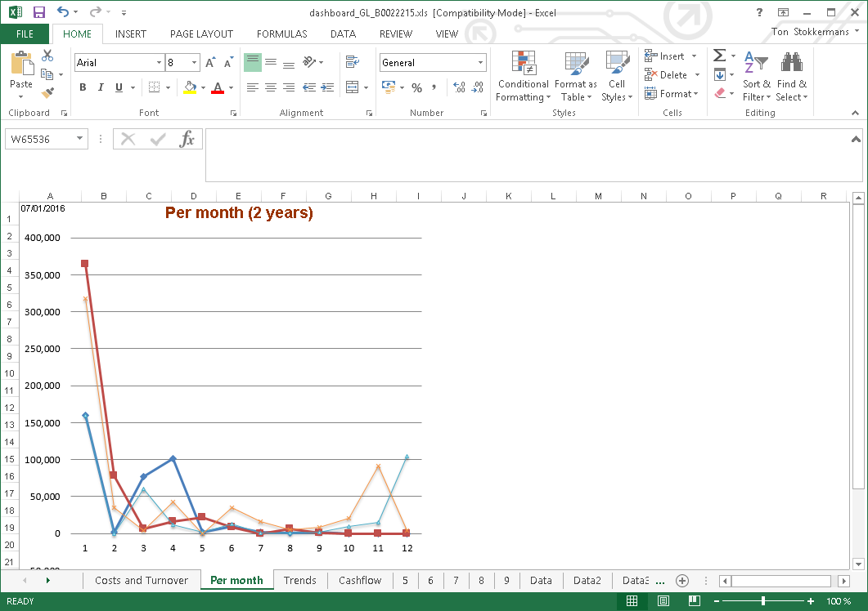This screenshot has width=868, height=611.
Task: Apply Comma Style number format
Action: 434,87
